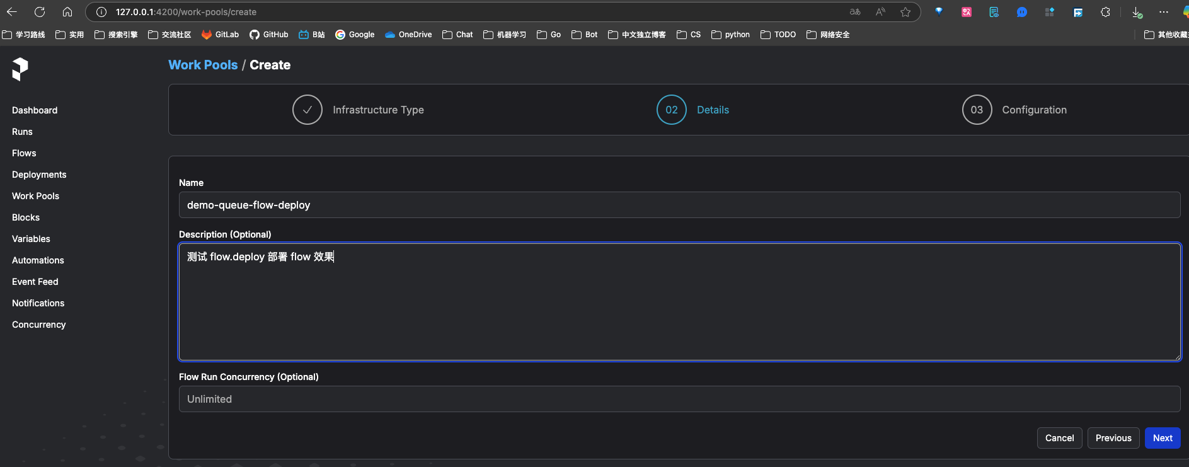Image resolution: width=1189 pixels, height=467 pixels.
Task: Click the translate page icon in address bar
Action: coord(855,12)
